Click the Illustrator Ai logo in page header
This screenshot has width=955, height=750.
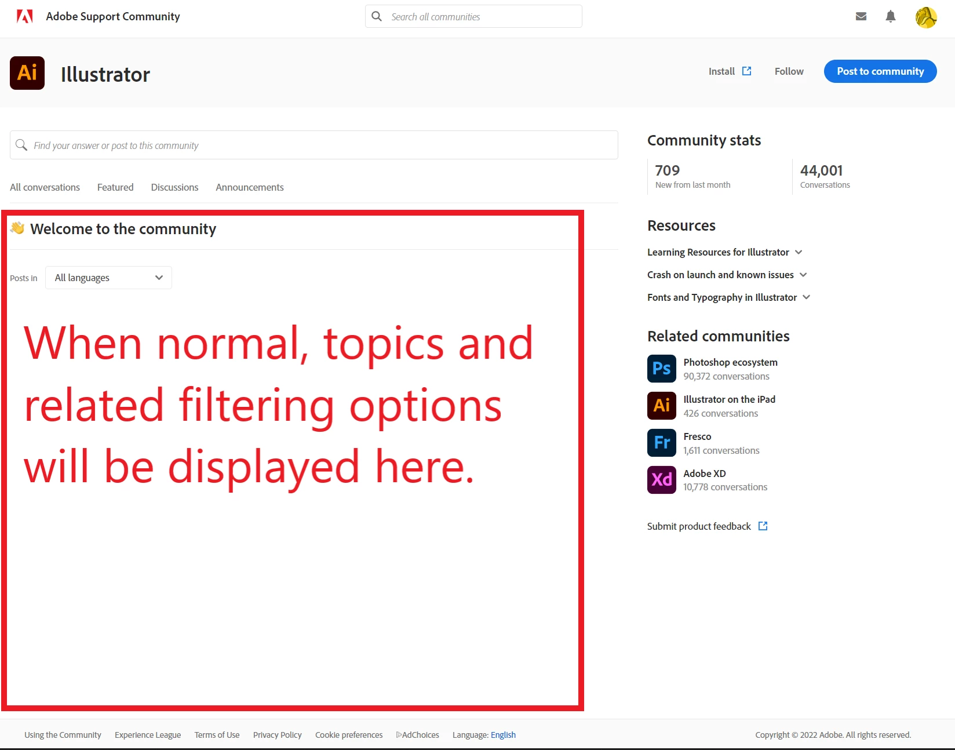pos(27,73)
